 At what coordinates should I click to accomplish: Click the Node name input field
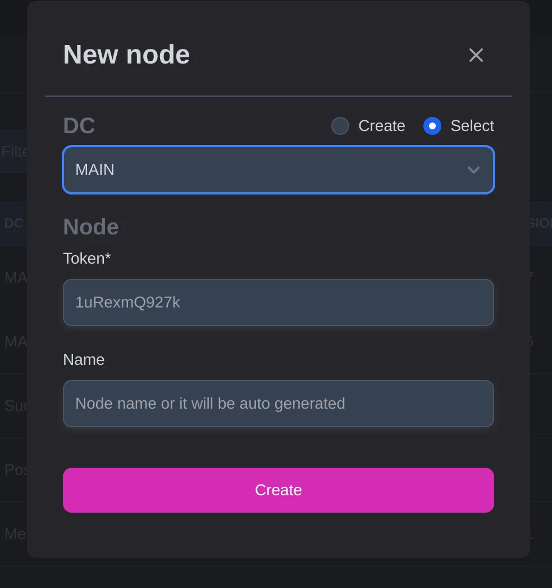click(278, 404)
